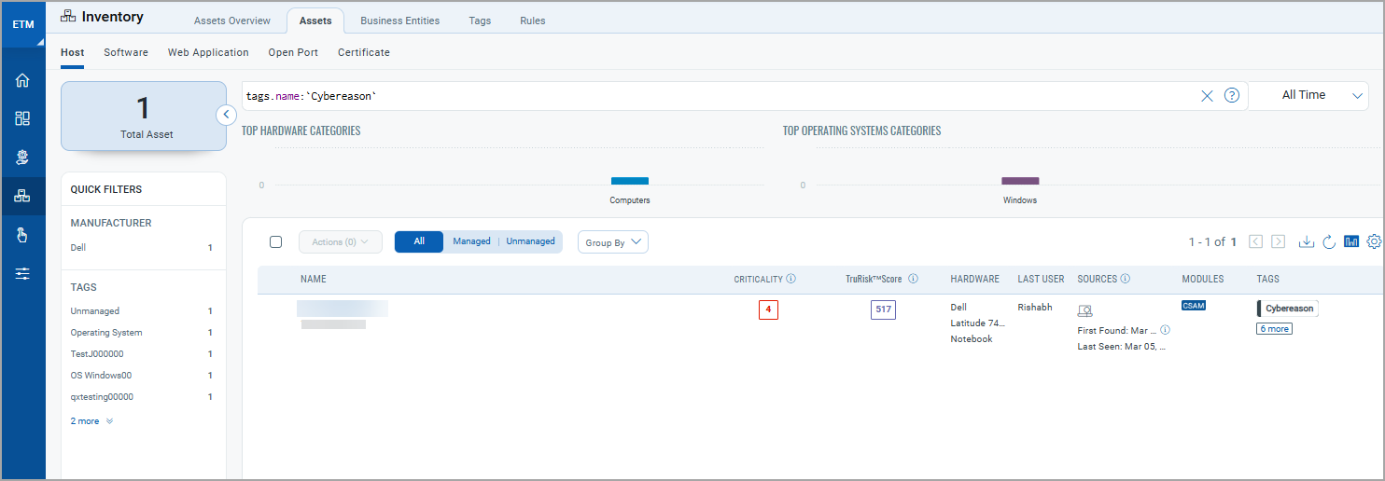This screenshot has height=481, width=1385.
Task: Open the Dashboard icon in left sidebar
Action: point(22,118)
